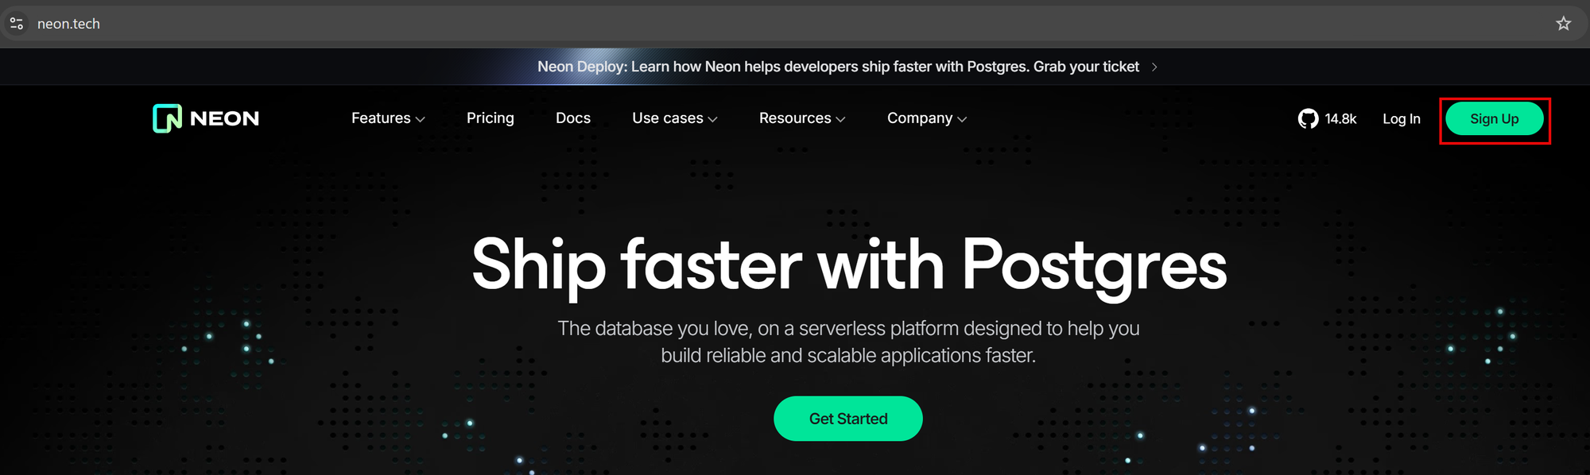Open the Use cases dropdown

(675, 118)
